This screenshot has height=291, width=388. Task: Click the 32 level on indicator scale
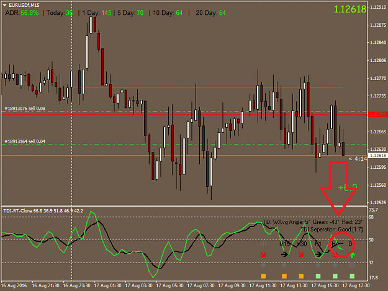click(x=371, y=263)
